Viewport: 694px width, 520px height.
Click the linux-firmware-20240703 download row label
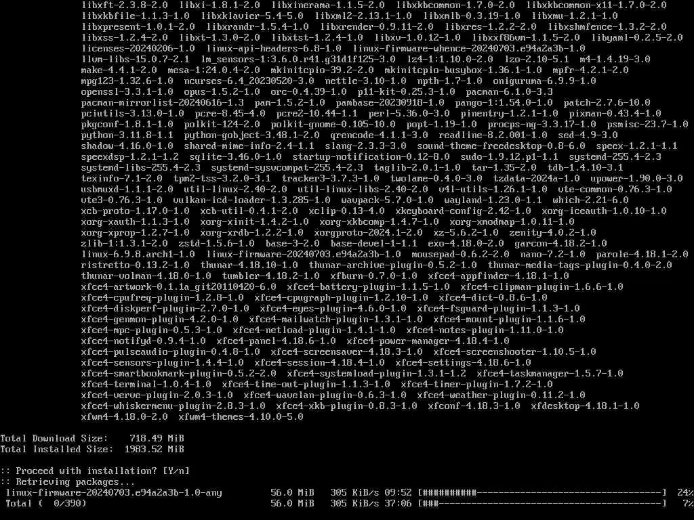tap(114, 493)
